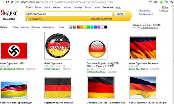The height and width of the screenshot is (104, 174).
Task: Switch to the Карты tab
Action: [47, 7]
